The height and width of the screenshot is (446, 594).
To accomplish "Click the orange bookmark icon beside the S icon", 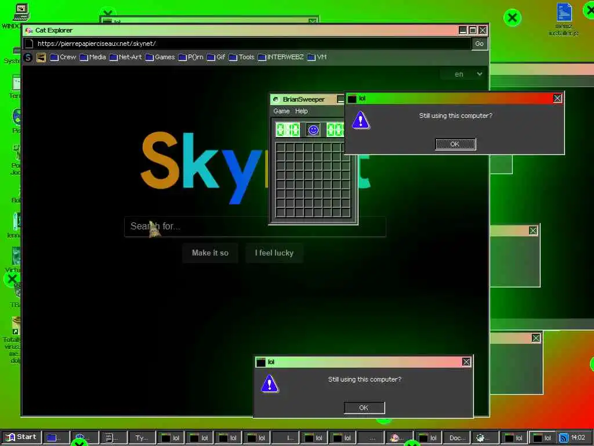I will [41, 57].
